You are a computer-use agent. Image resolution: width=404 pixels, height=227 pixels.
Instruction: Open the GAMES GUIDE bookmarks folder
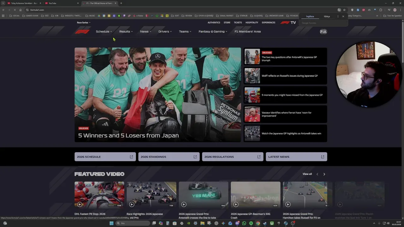[x=30, y=16]
